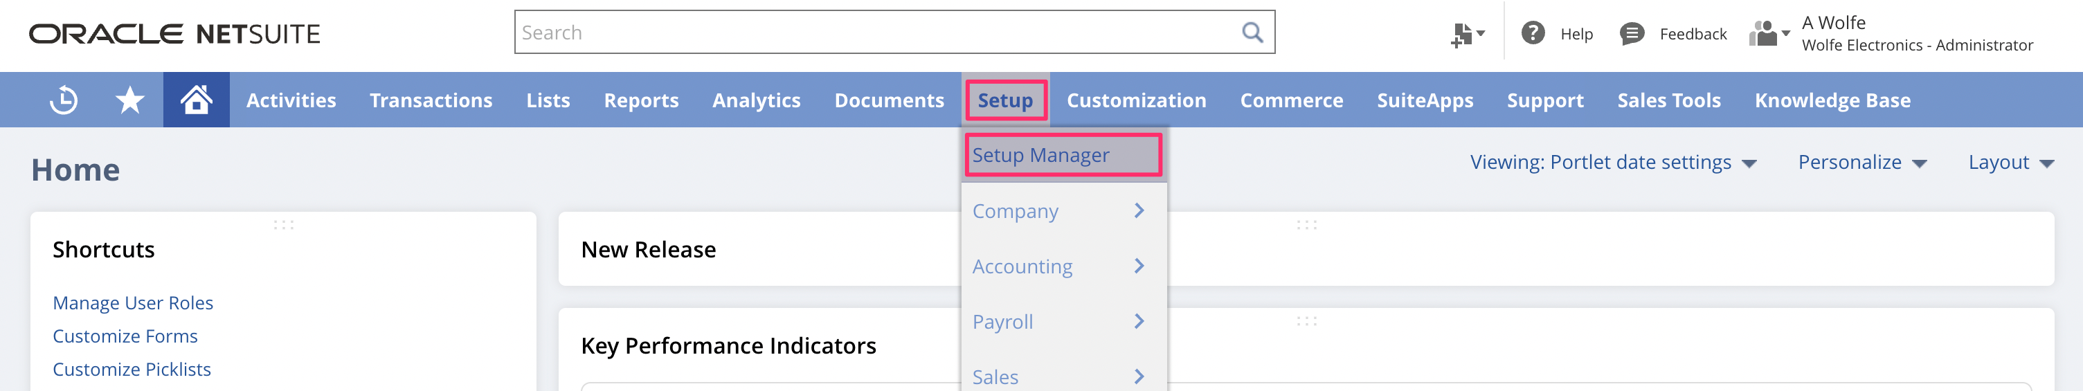Open the Feedback speech bubble icon

pyautogui.click(x=1631, y=33)
